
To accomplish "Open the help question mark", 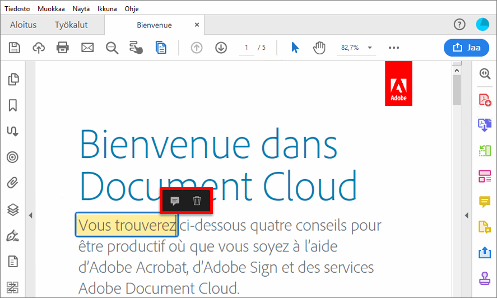I will 459,25.
